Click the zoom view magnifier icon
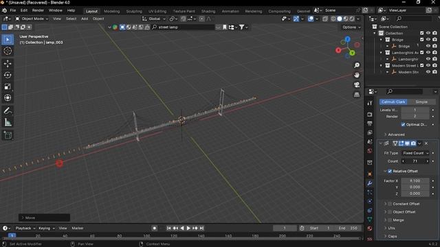Viewport: 440px width, 247px height. point(357,65)
